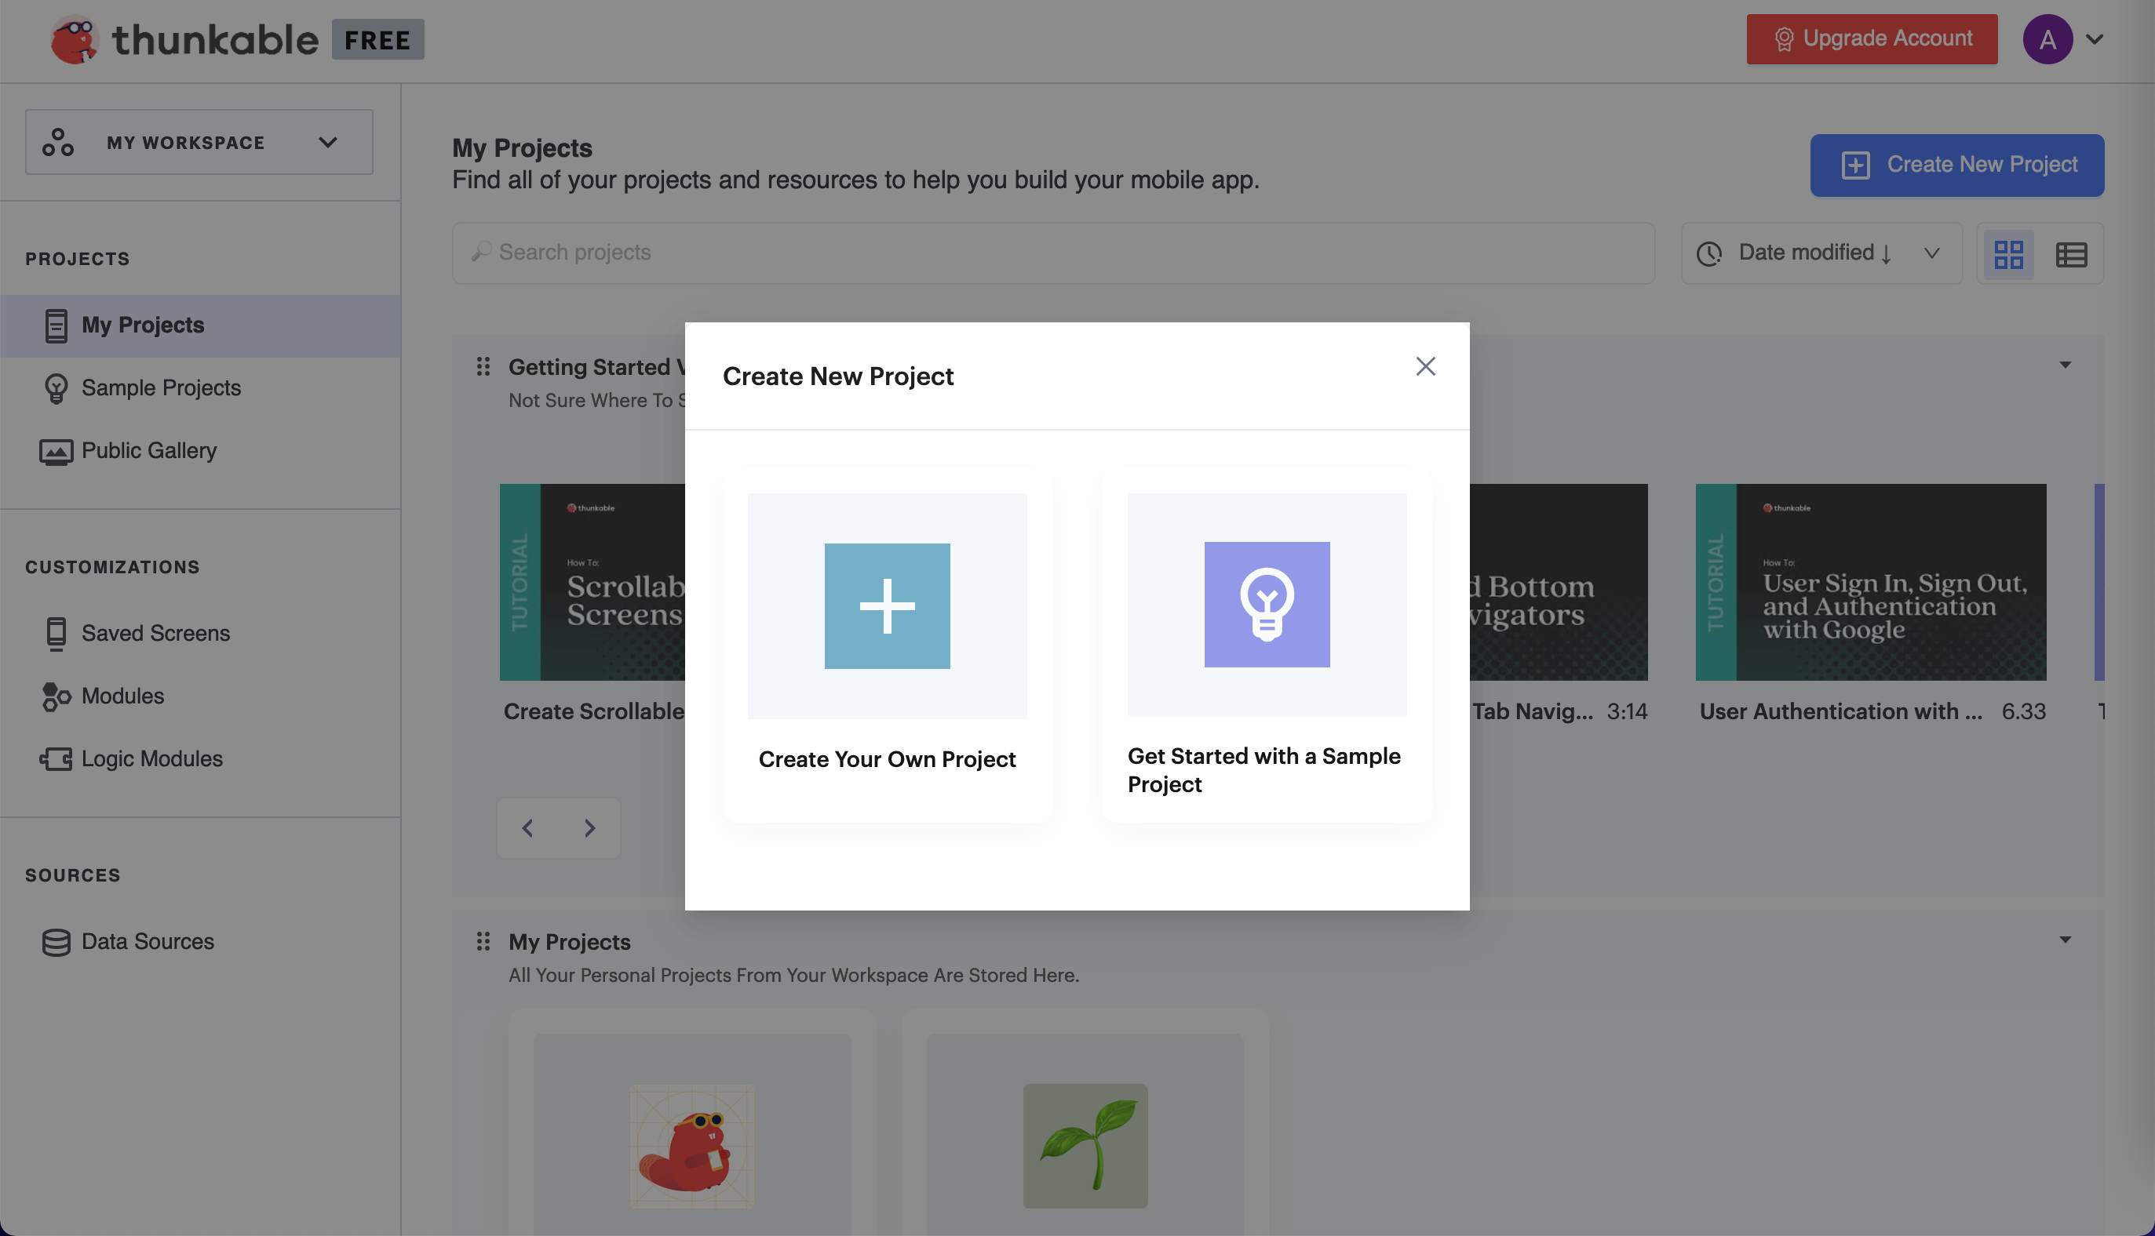Close the Create New Project dialog
This screenshot has height=1236, width=2155.
[1424, 366]
